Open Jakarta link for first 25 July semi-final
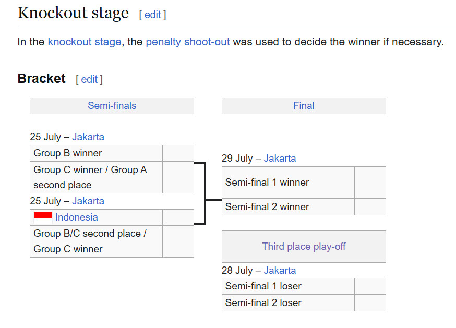456x328 pixels. pyautogui.click(x=88, y=137)
